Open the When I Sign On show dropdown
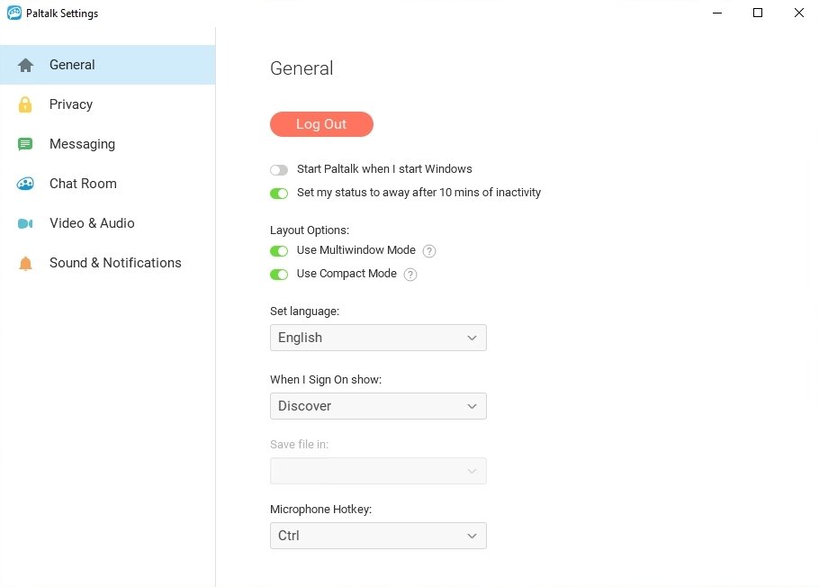 pyautogui.click(x=378, y=406)
